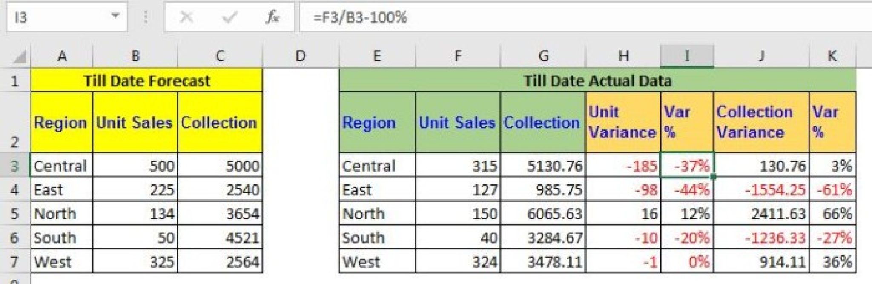Select column D by its header
The height and width of the screenshot is (284, 872).
coord(301,55)
